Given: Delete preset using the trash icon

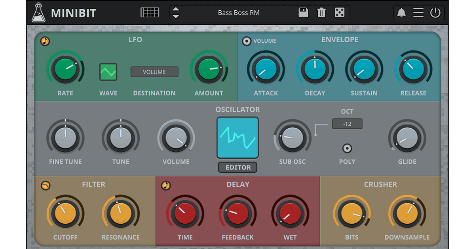Looking at the screenshot, I should pos(321,13).
